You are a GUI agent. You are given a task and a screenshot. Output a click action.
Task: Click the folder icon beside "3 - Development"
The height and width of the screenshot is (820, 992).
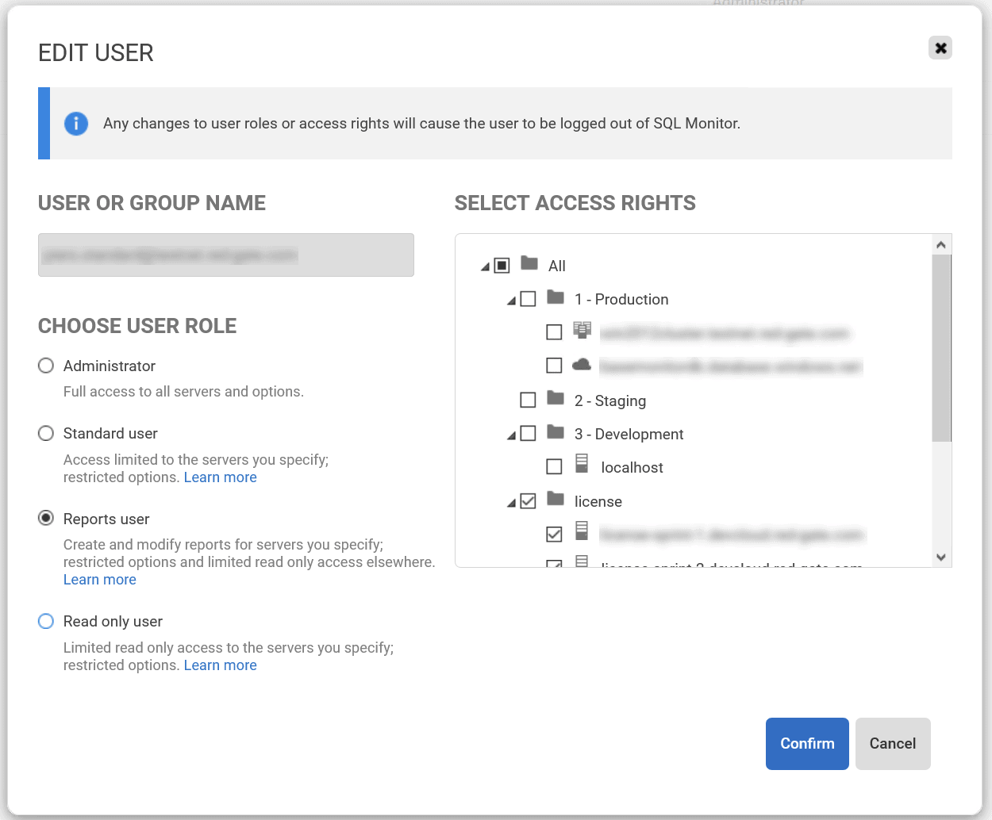tap(555, 433)
